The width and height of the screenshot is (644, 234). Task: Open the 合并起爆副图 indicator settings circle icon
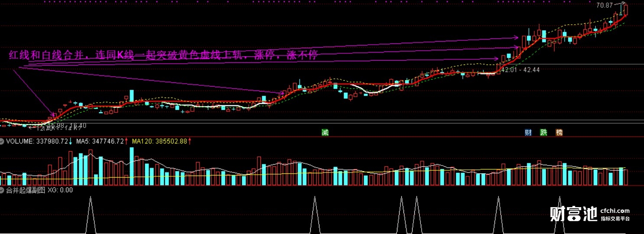pyautogui.click(x=2, y=190)
